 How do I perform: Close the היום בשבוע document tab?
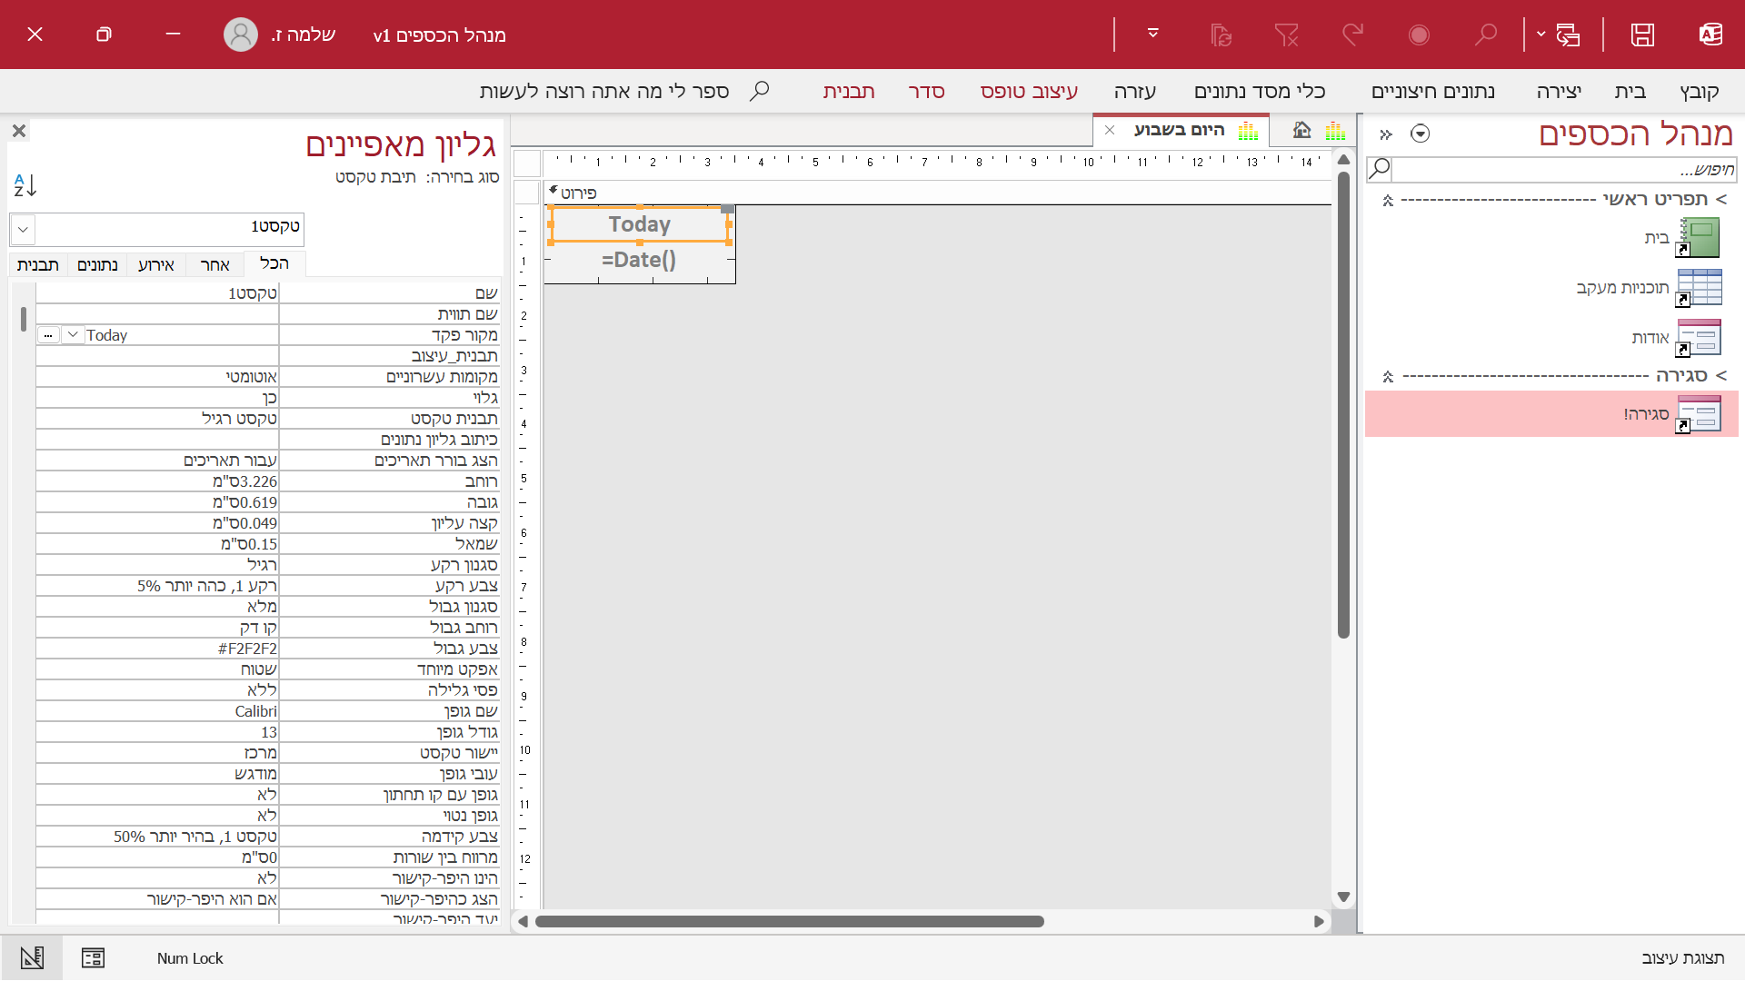click(1110, 130)
